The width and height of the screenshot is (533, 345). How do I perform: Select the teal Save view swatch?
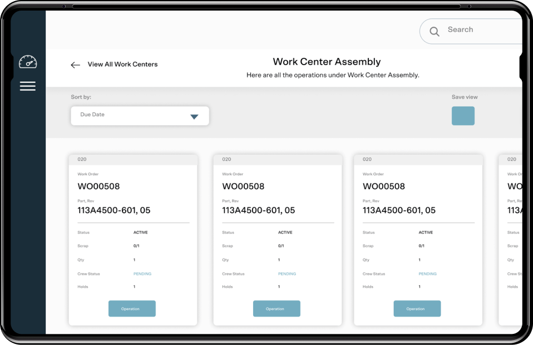[463, 116]
